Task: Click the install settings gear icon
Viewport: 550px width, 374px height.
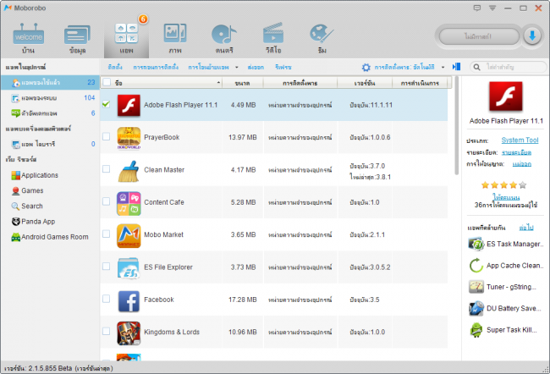Action: tap(366, 67)
